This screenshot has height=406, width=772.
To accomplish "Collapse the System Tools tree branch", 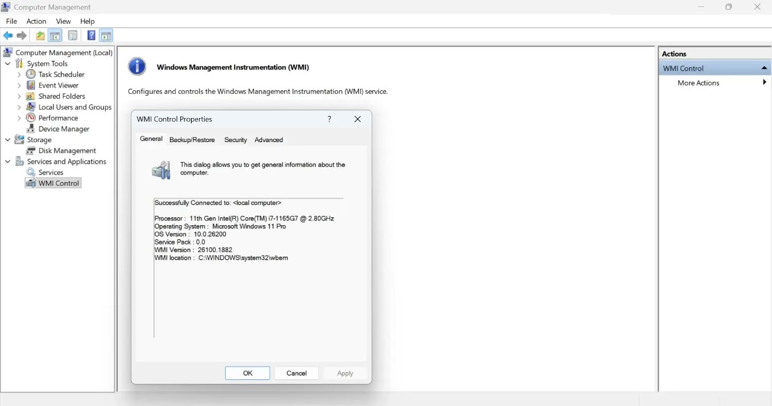I will 7,63.
